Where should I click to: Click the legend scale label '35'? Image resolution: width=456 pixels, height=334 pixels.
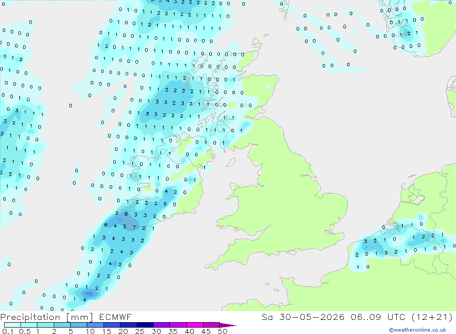[x=173, y=331]
